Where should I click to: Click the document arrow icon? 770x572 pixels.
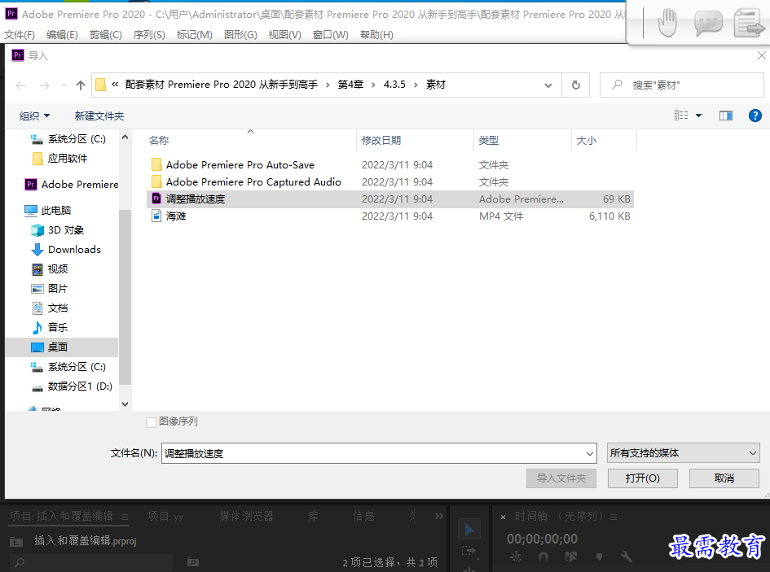[x=749, y=24]
